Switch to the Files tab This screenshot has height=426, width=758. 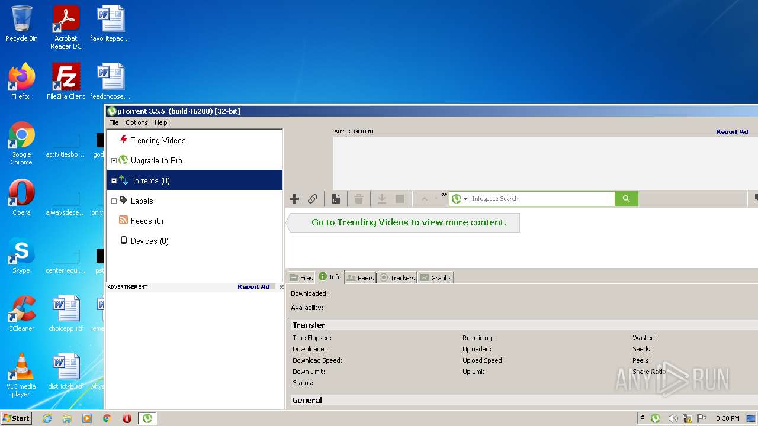coord(301,277)
